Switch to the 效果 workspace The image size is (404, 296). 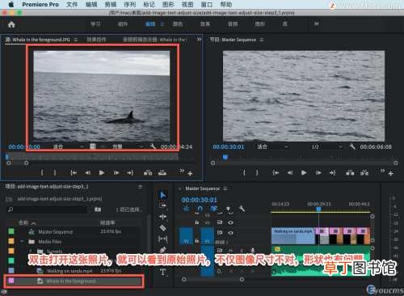(x=205, y=24)
